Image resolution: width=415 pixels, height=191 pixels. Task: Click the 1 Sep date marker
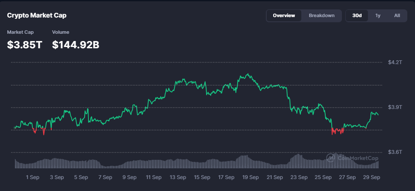33,177
